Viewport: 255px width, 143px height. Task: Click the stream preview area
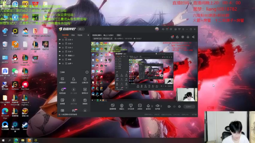coord(144,72)
